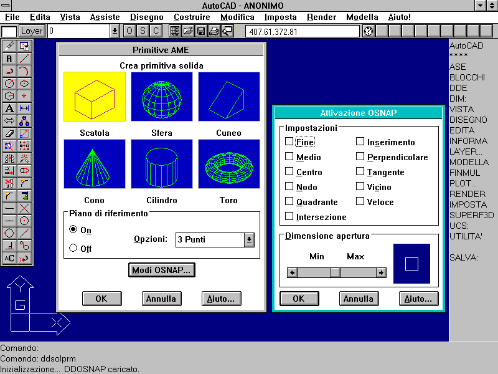The width and height of the screenshot is (498, 374).
Task: Open the Disegno menu
Action: tap(147, 17)
